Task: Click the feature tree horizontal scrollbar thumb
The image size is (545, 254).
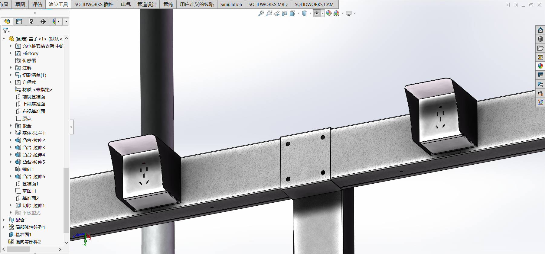Action: tap(18, 249)
